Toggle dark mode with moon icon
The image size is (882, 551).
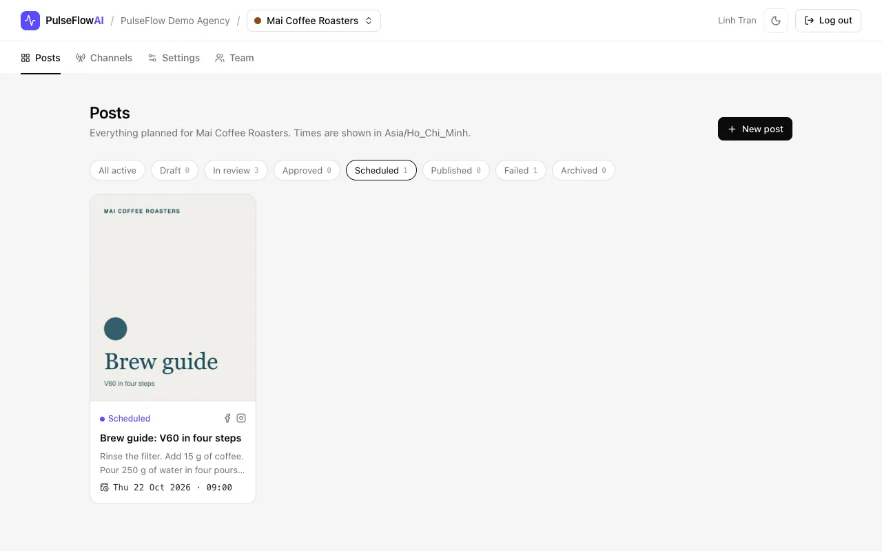coord(776,21)
